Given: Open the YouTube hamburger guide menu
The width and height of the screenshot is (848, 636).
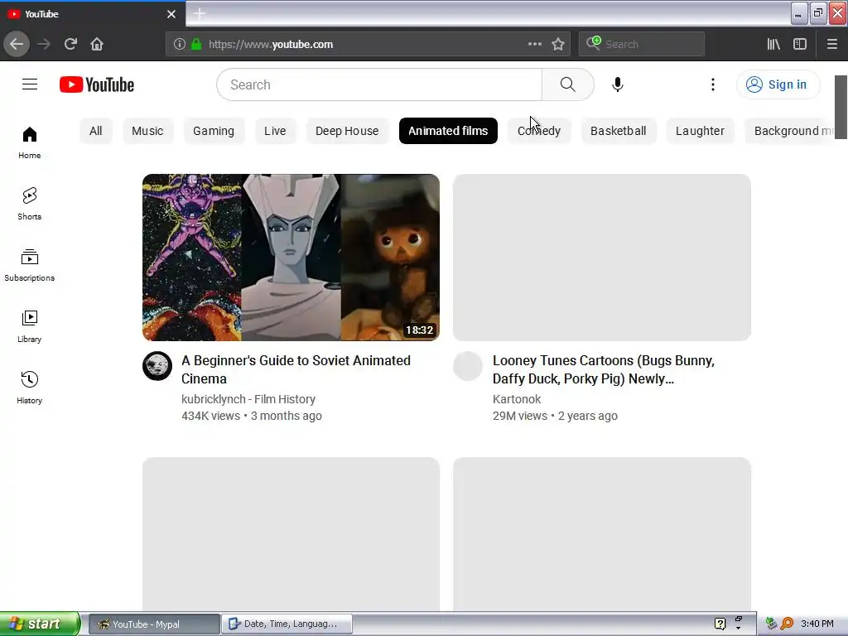Looking at the screenshot, I should [30, 84].
